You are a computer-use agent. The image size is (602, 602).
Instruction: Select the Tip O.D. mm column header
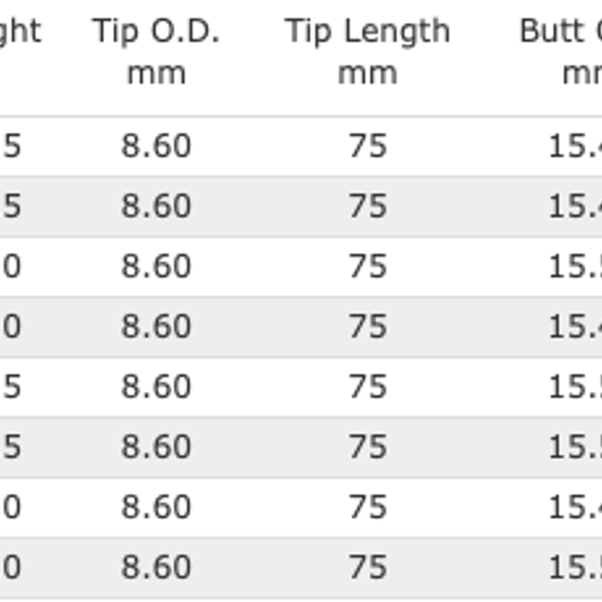pos(156,52)
